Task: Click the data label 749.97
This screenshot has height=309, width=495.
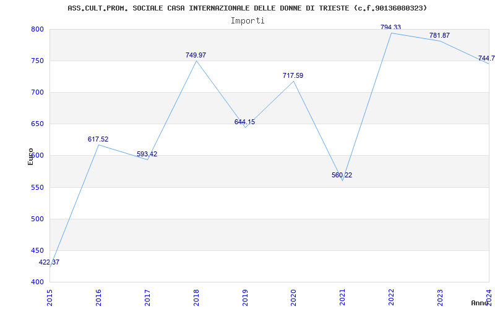Action: pyautogui.click(x=196, y=55)
